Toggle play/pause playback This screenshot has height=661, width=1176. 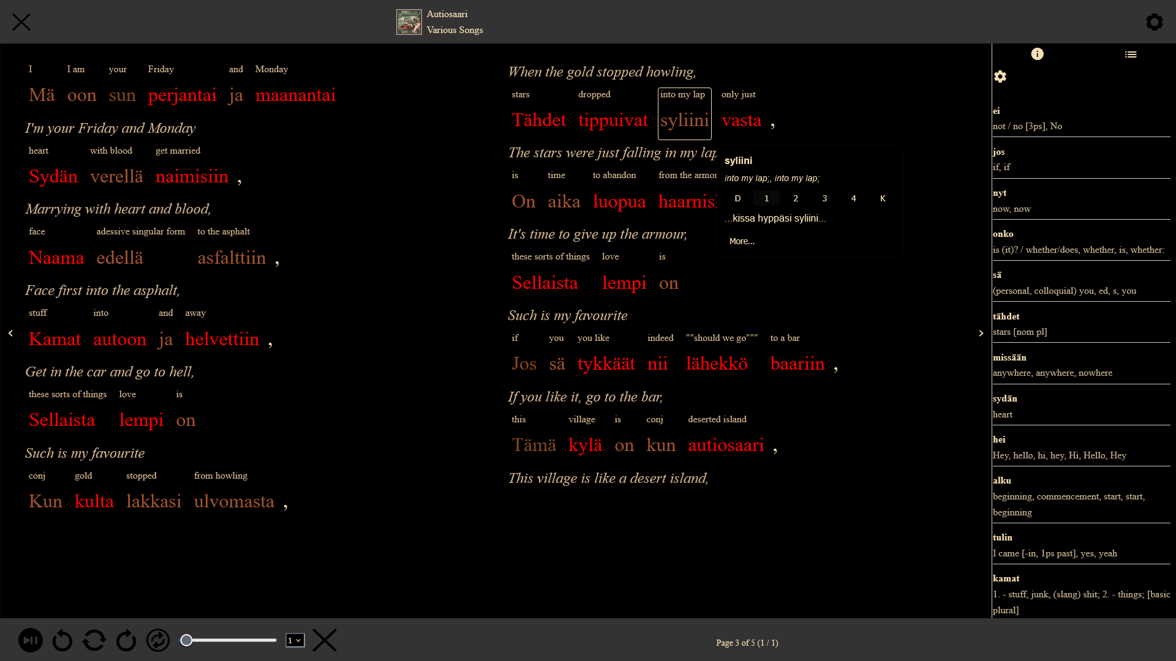point(31,640)
